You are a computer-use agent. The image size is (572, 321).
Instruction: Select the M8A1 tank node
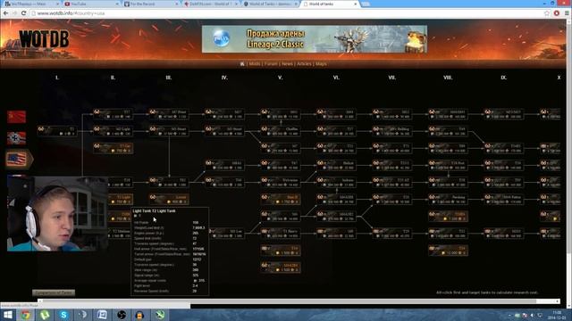tap(224, 165)
